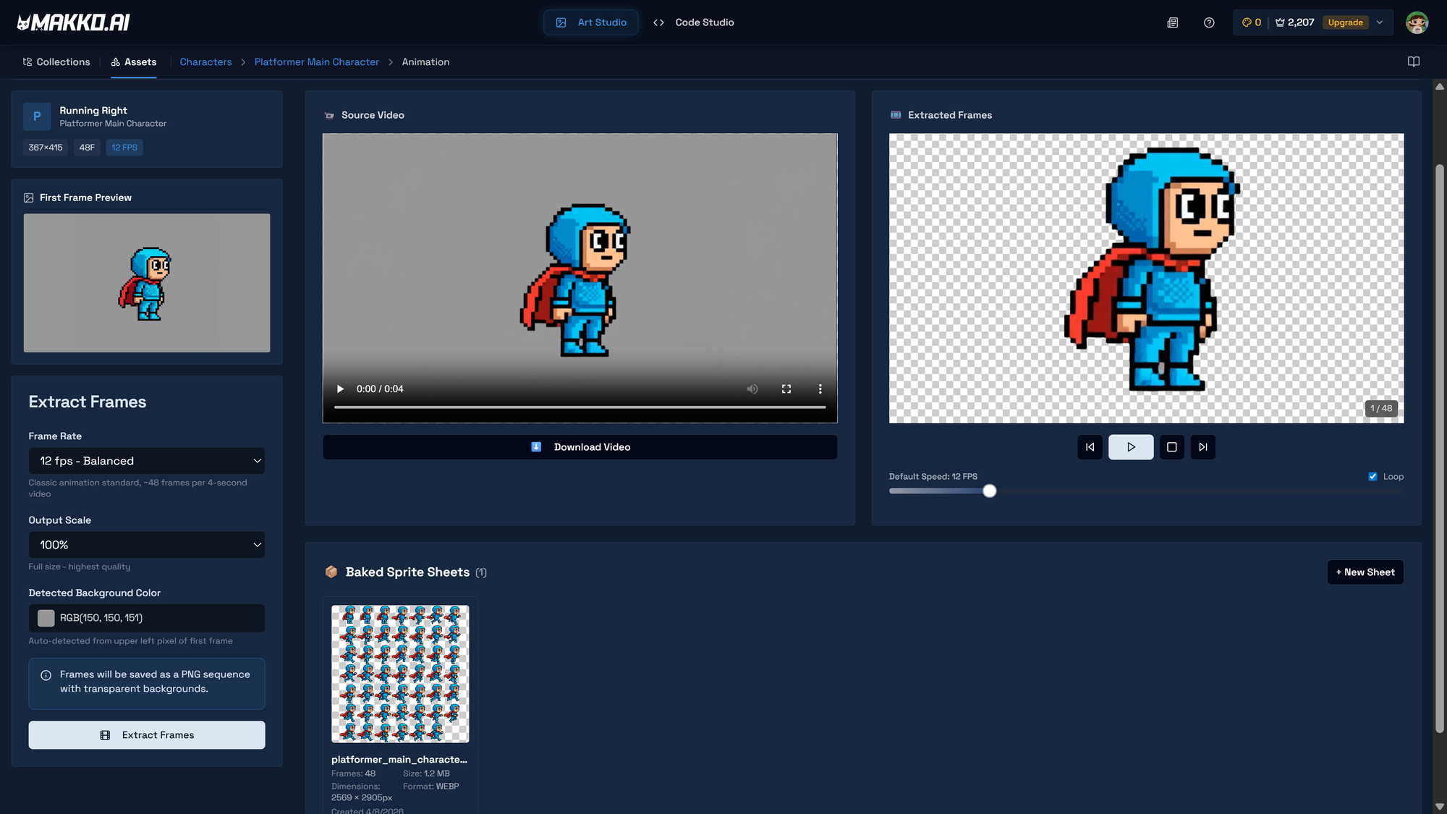Image resolution: width=1447 pixels, height=814 pixels.
Task: Enter fullscreen on source video
Action: (786, 389)
